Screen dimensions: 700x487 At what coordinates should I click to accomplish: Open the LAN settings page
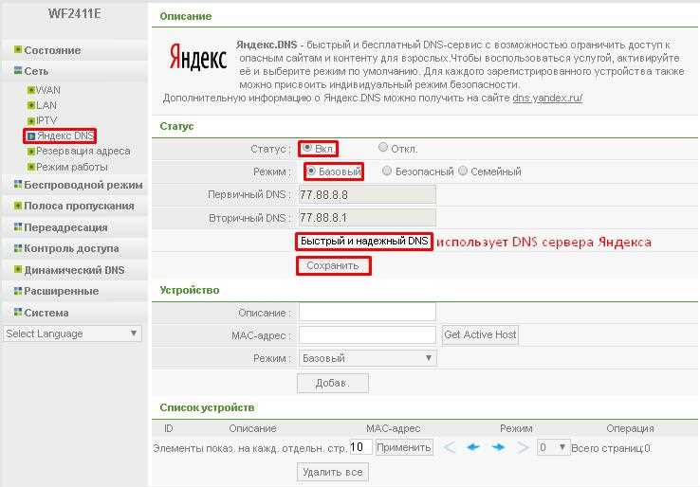(46, 105)
